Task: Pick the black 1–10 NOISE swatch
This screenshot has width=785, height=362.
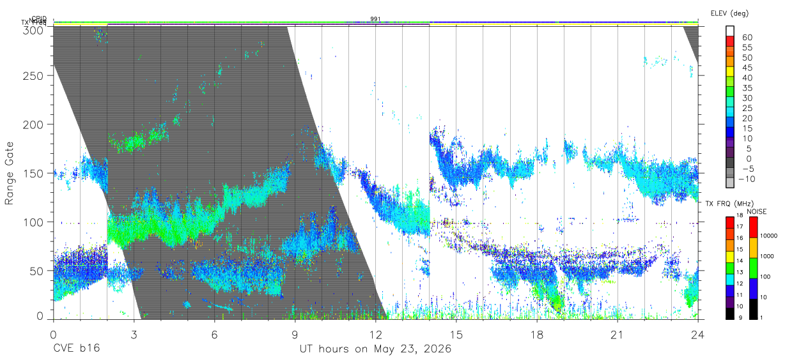Action: coord(753,308)
